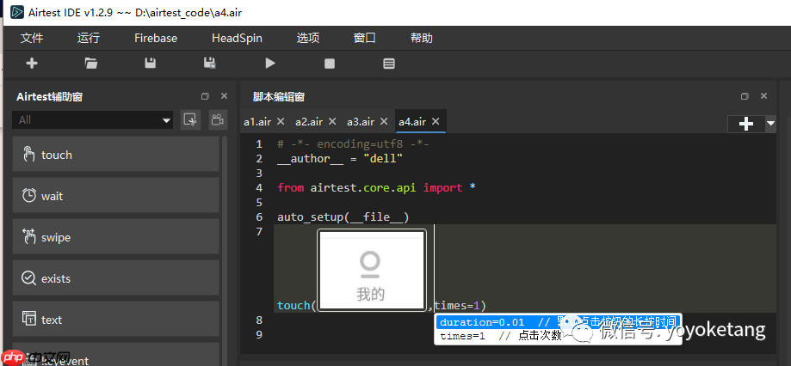The height and width of the screenshot is (366, 791).
Task: Switch to the a1.air tab
Action: (x=257, y=122)
